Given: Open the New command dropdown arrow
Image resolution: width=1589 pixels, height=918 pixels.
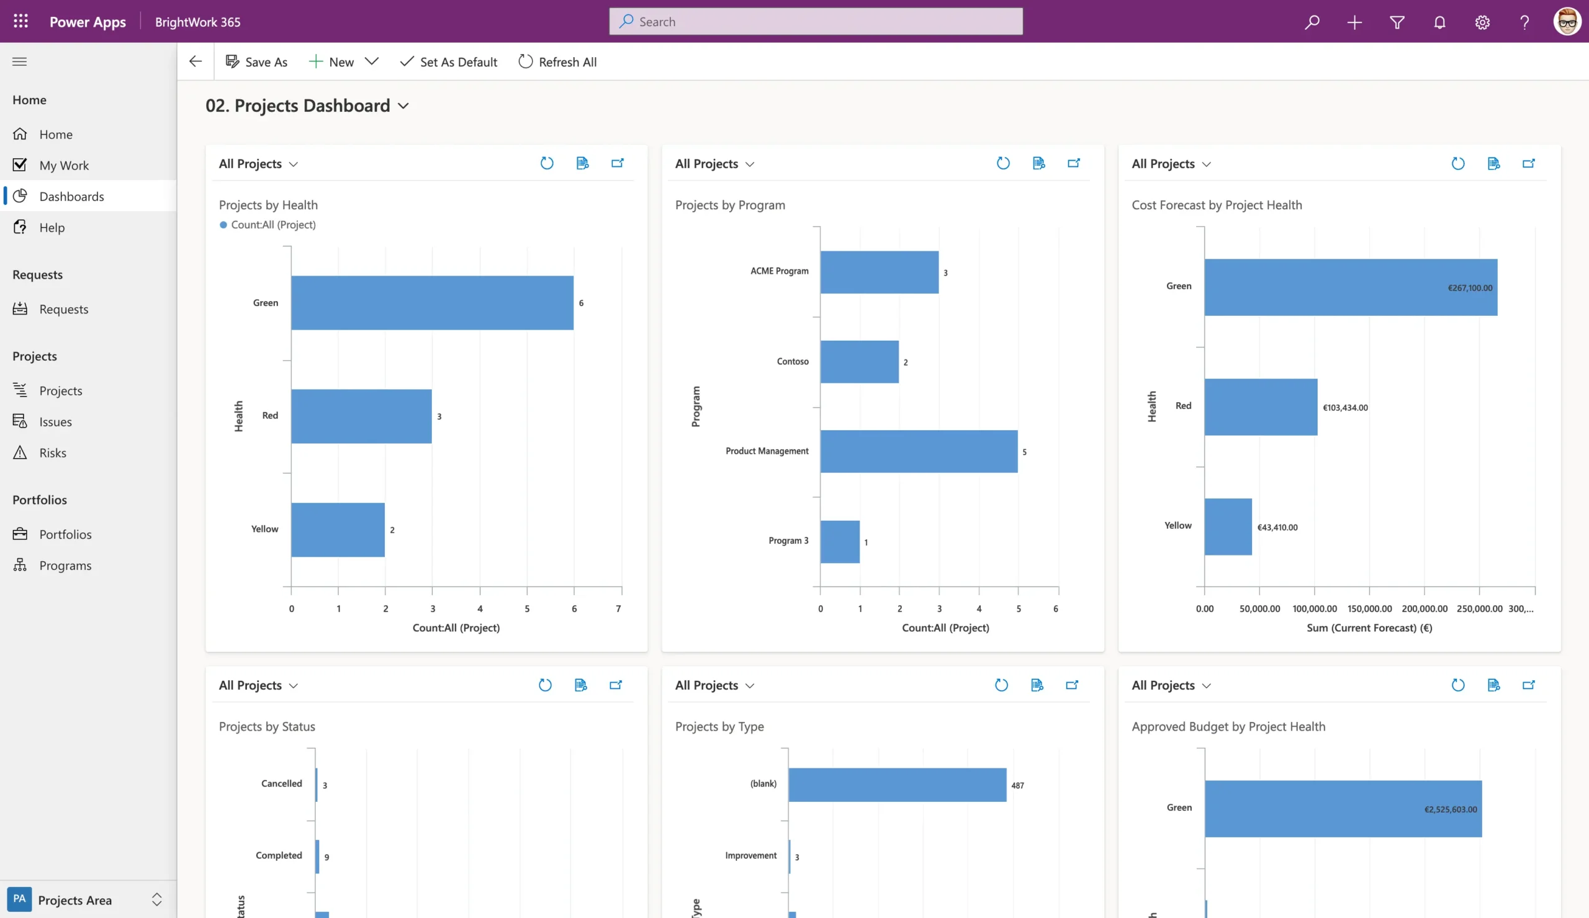Looking at the screenshot, I should click(x=372, y=61).
